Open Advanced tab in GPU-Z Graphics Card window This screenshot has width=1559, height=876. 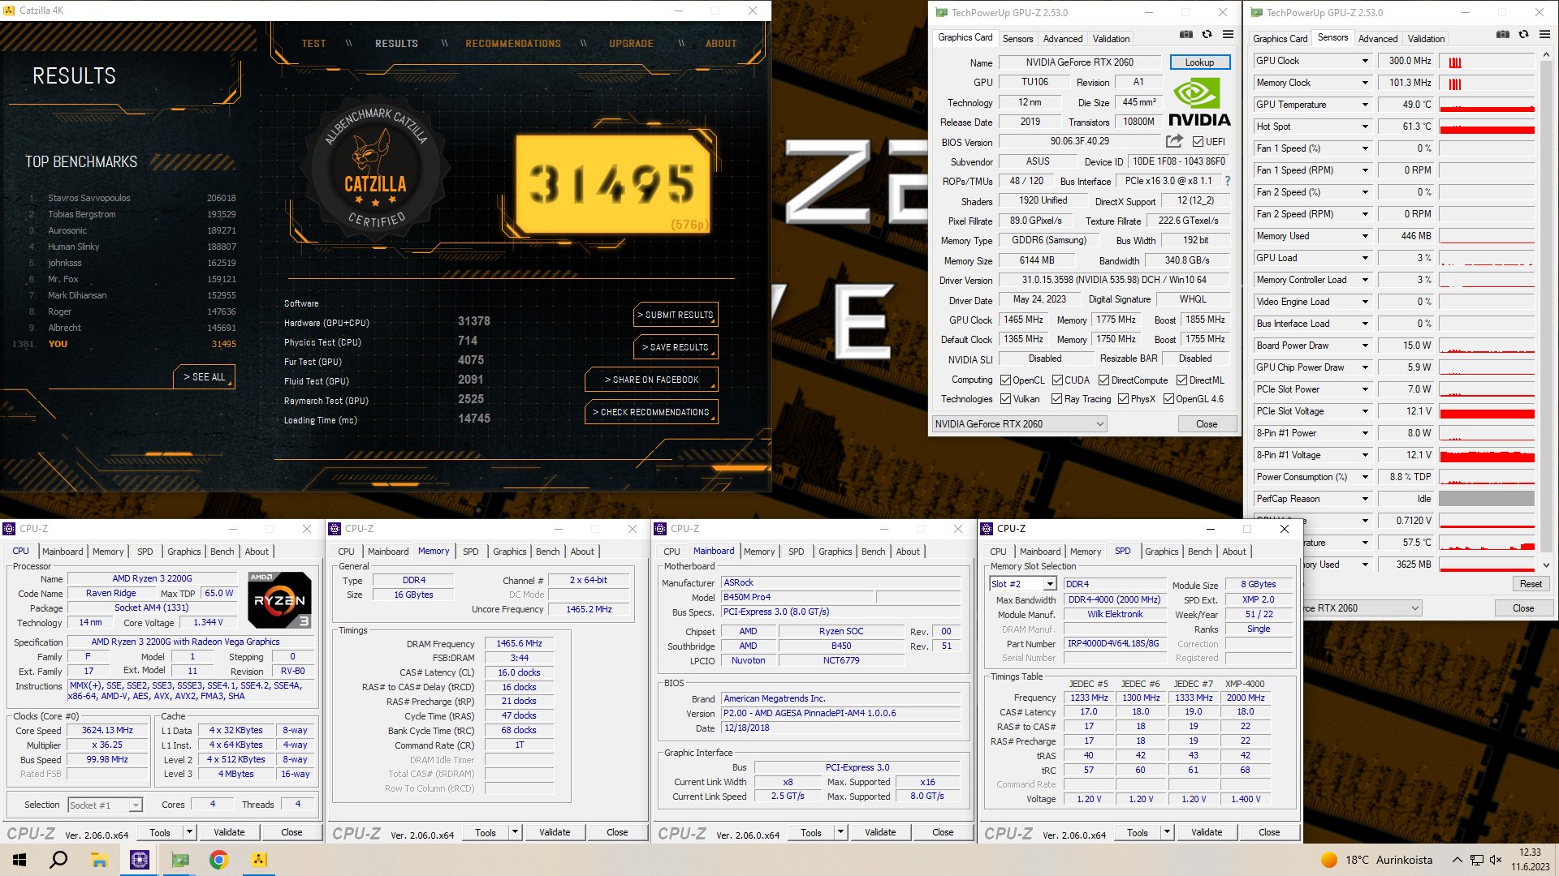pyautogui.click(x=1063, y=38)
